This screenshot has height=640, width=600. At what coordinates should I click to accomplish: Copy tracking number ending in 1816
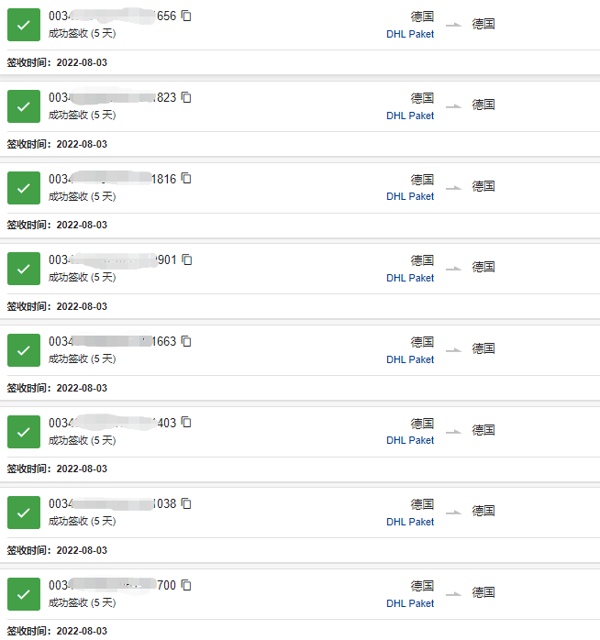coord(186,179)
